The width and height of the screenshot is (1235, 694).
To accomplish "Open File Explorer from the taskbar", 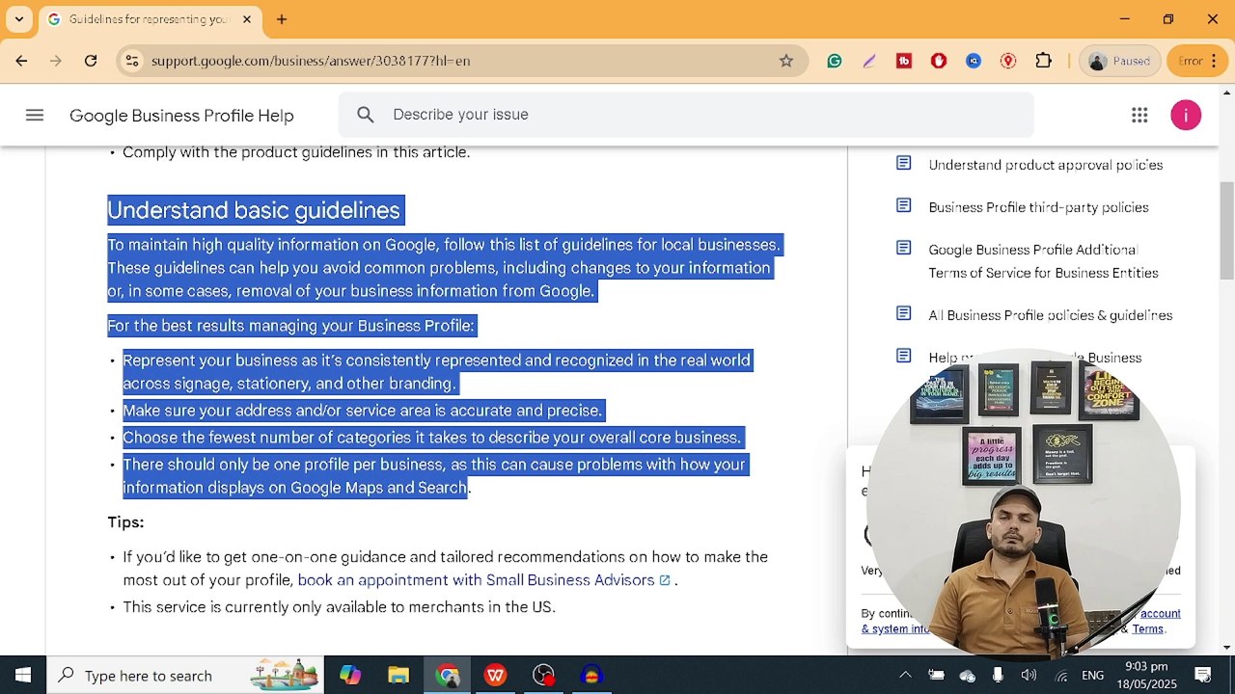I will pos(398,675).
